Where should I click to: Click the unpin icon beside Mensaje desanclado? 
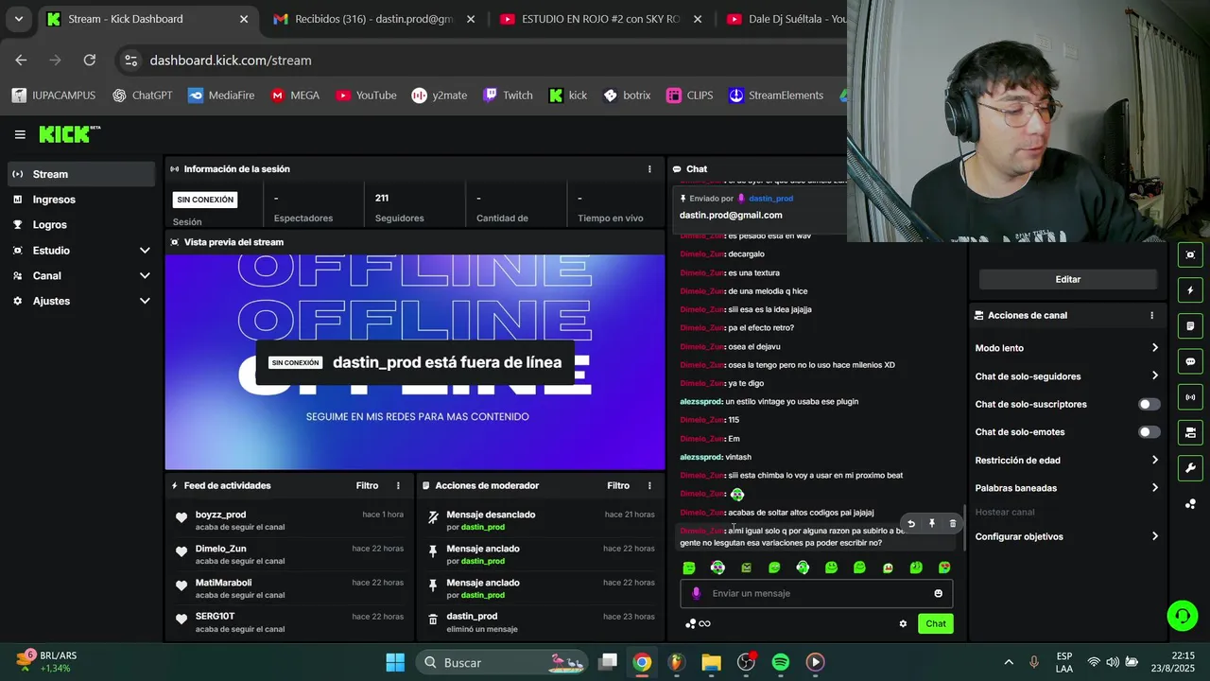pos(433,517)
